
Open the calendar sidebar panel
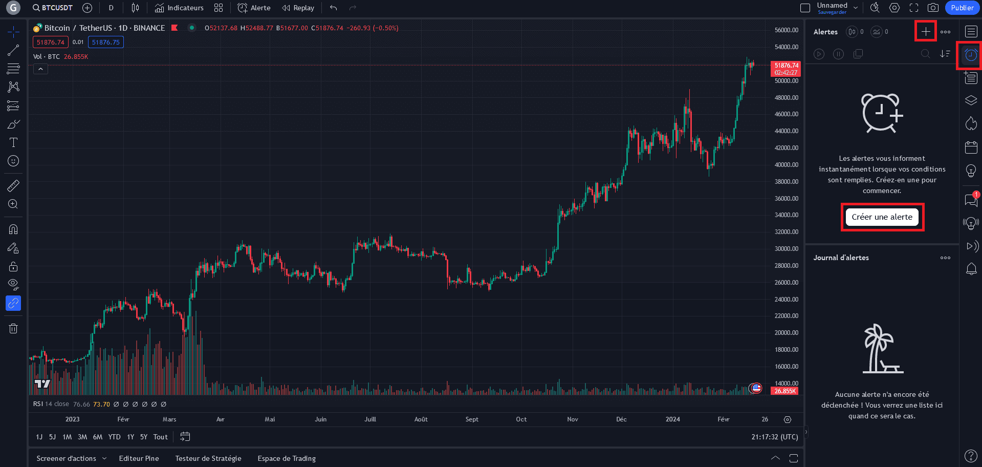971,147
